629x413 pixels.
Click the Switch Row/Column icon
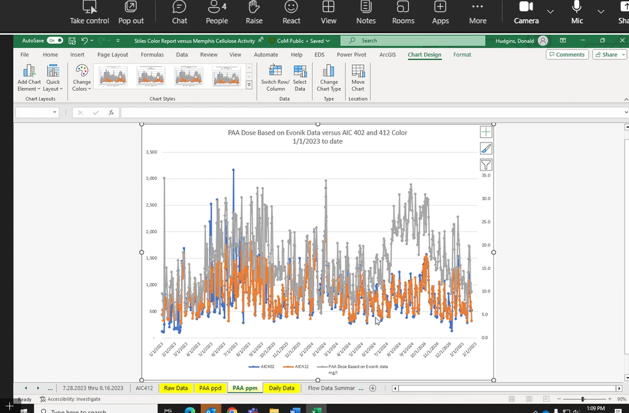(x=276, y=72)
